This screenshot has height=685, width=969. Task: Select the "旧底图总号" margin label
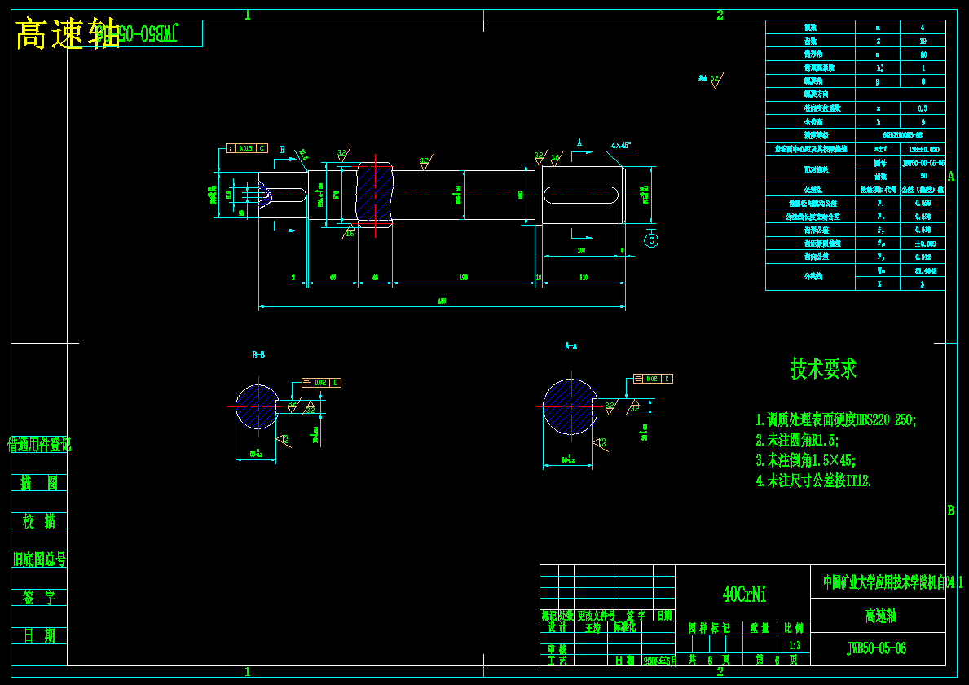pyautogui.click(x=39, y=559)
